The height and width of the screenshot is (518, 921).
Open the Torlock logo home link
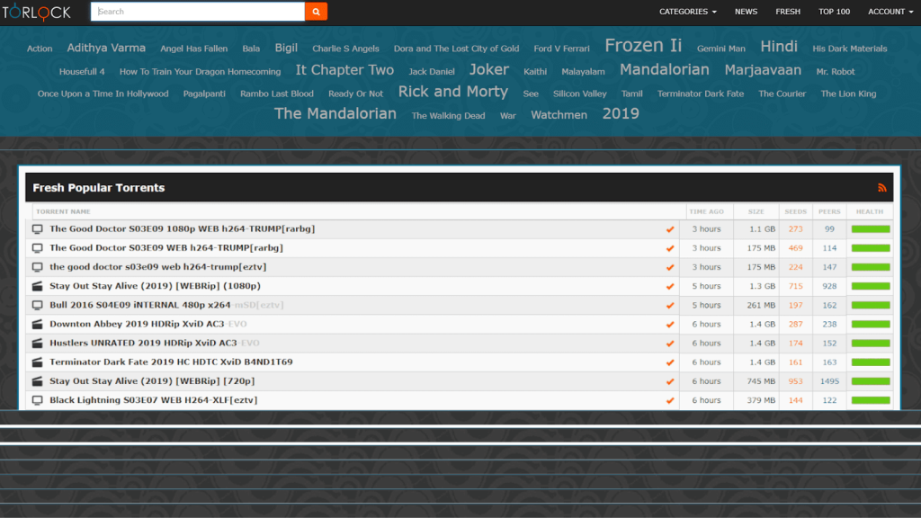(x=36, y=12)
